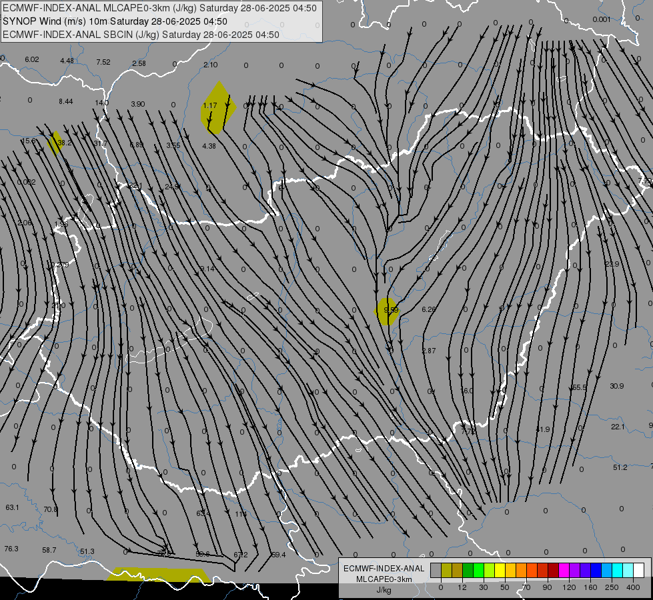Click the grid value 76.3
Screen dimensions: 653x600
point(11,549)
